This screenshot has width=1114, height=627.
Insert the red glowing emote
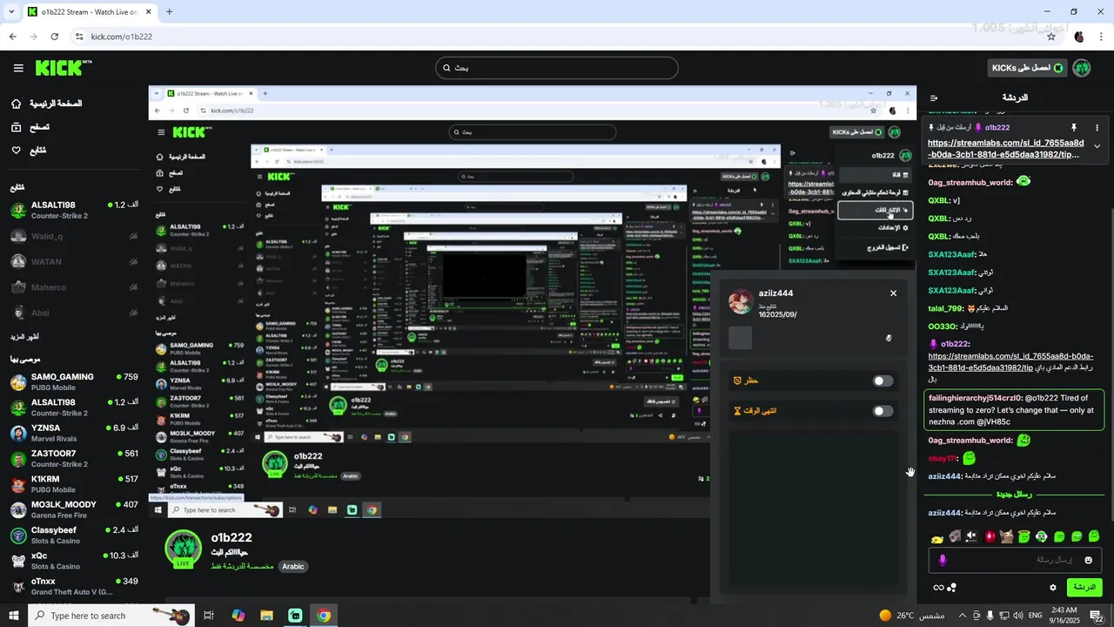(x=990, y=536)
